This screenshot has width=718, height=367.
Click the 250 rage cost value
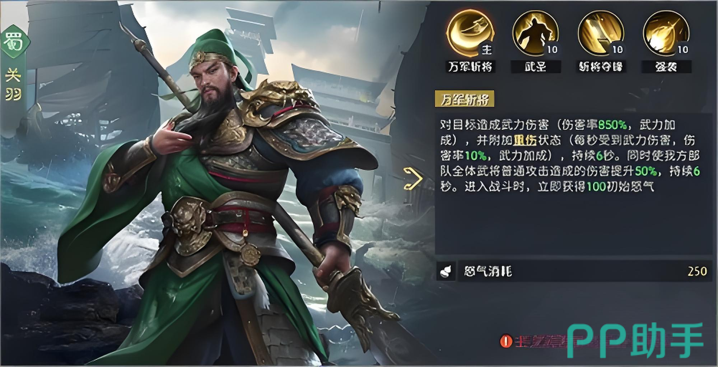697,271
